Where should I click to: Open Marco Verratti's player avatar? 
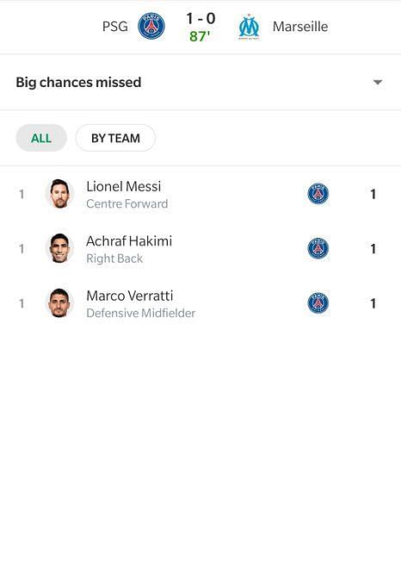(59, 302)
